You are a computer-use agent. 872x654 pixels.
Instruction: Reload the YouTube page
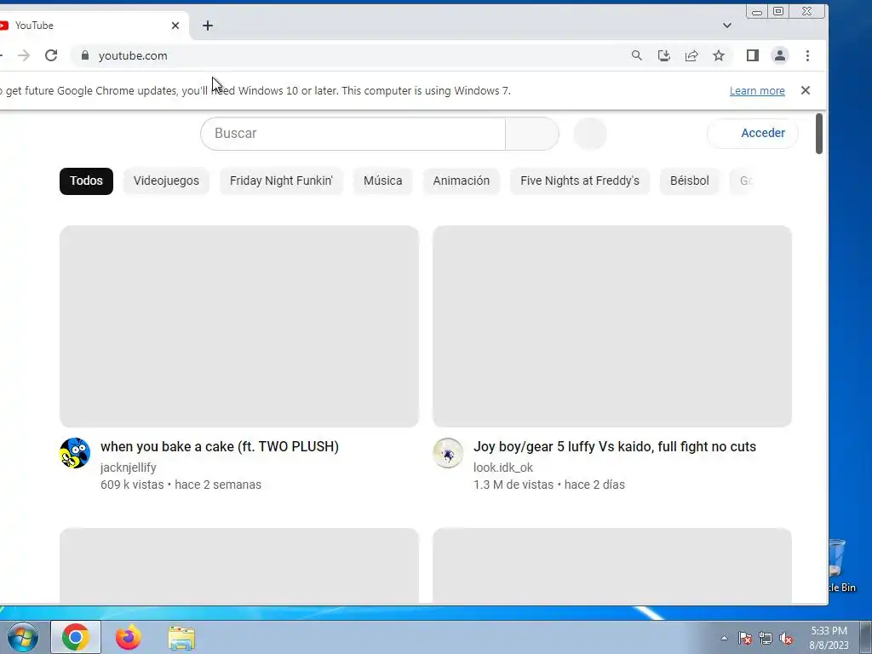coord(51,55)
